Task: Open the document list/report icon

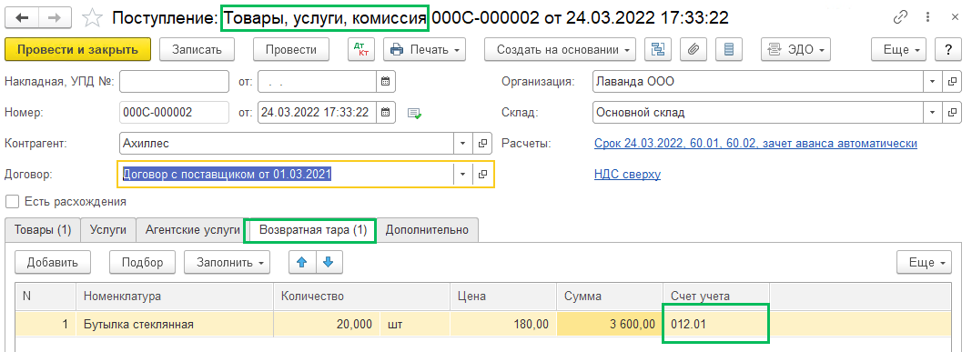Action: 729,50
